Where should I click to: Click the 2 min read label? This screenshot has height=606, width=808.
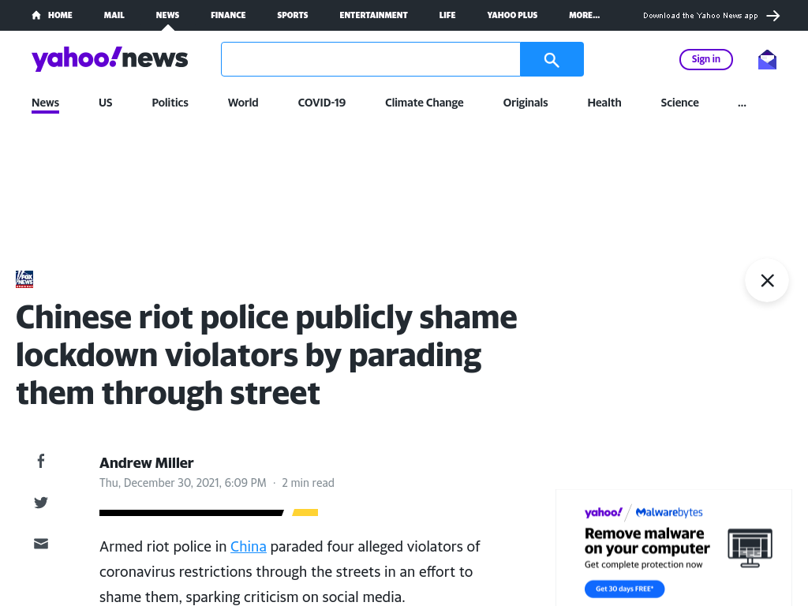309,483
